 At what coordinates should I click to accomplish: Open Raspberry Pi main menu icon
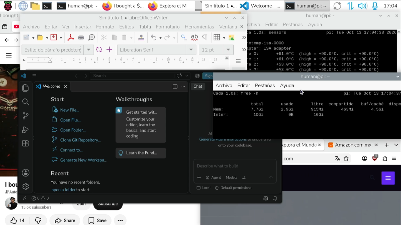8,6
